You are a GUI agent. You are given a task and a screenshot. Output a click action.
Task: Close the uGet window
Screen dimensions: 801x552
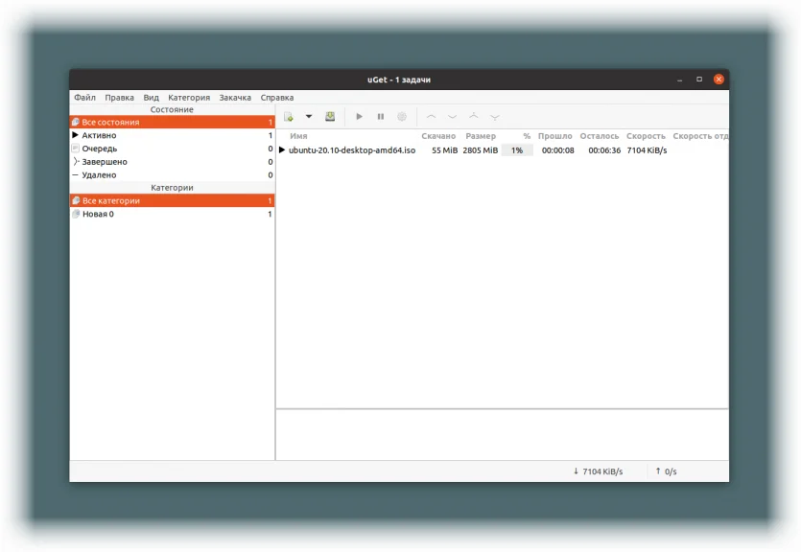[719, 80]
